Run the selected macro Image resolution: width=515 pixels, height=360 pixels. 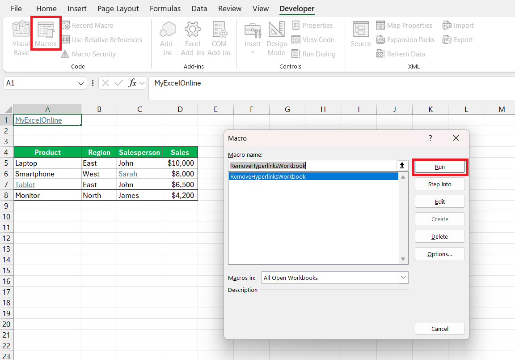(440, 167)
